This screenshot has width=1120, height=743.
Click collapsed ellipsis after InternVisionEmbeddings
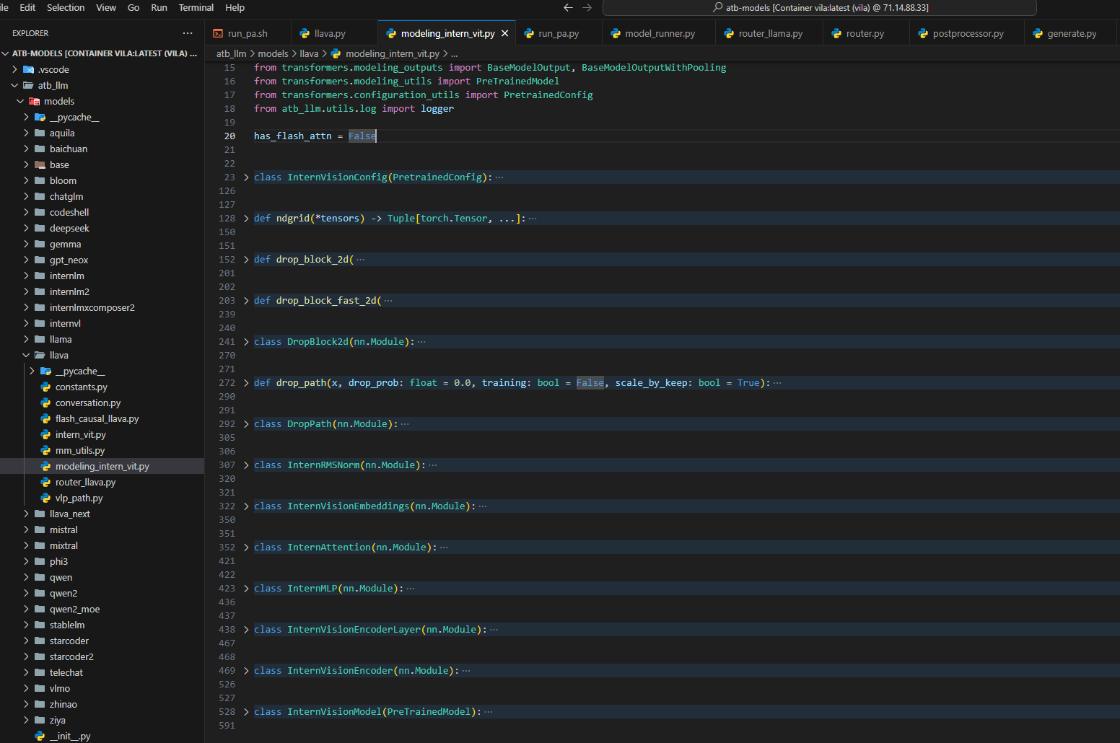point(483,506)
